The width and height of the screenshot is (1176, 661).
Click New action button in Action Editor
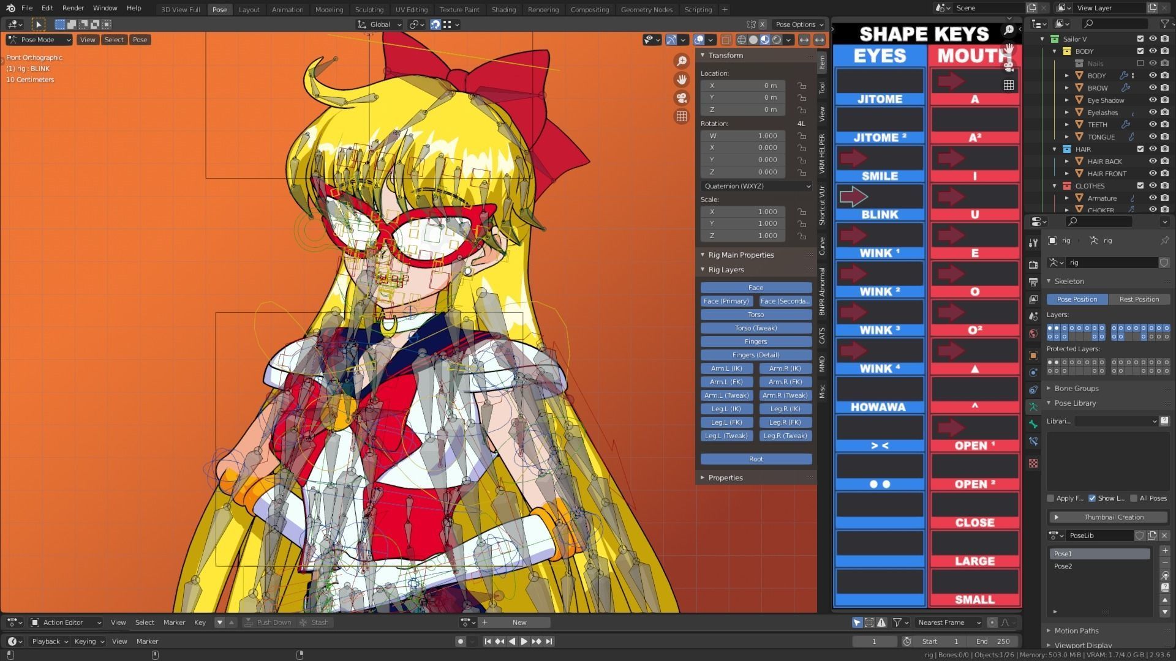point(519,622)
